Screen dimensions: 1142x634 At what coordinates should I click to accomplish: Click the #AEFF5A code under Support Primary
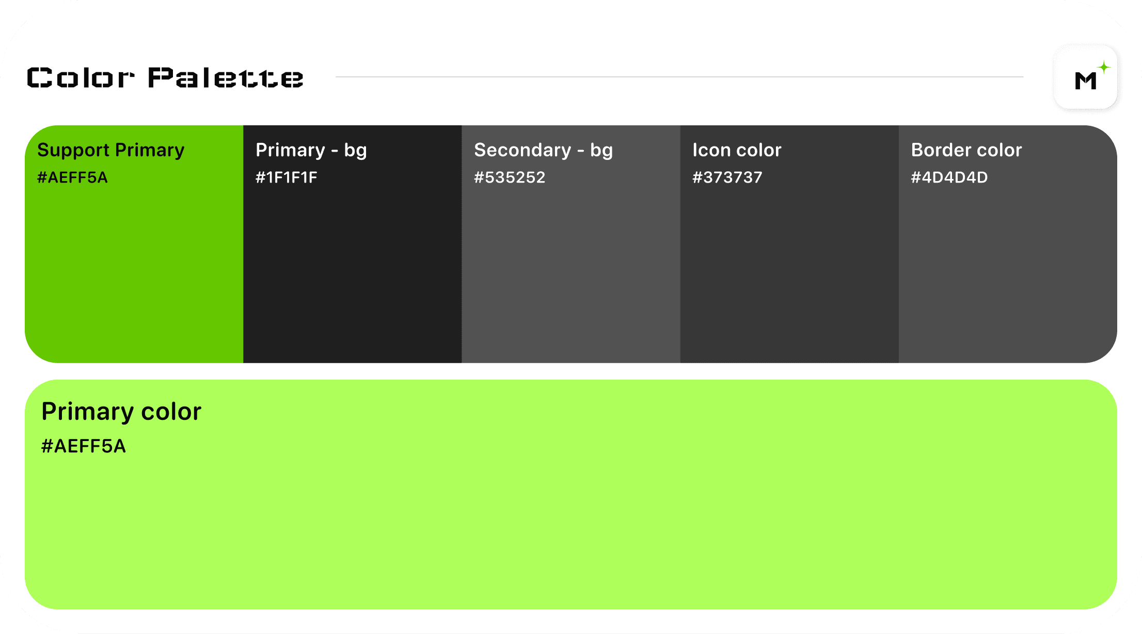click(72, 177)
